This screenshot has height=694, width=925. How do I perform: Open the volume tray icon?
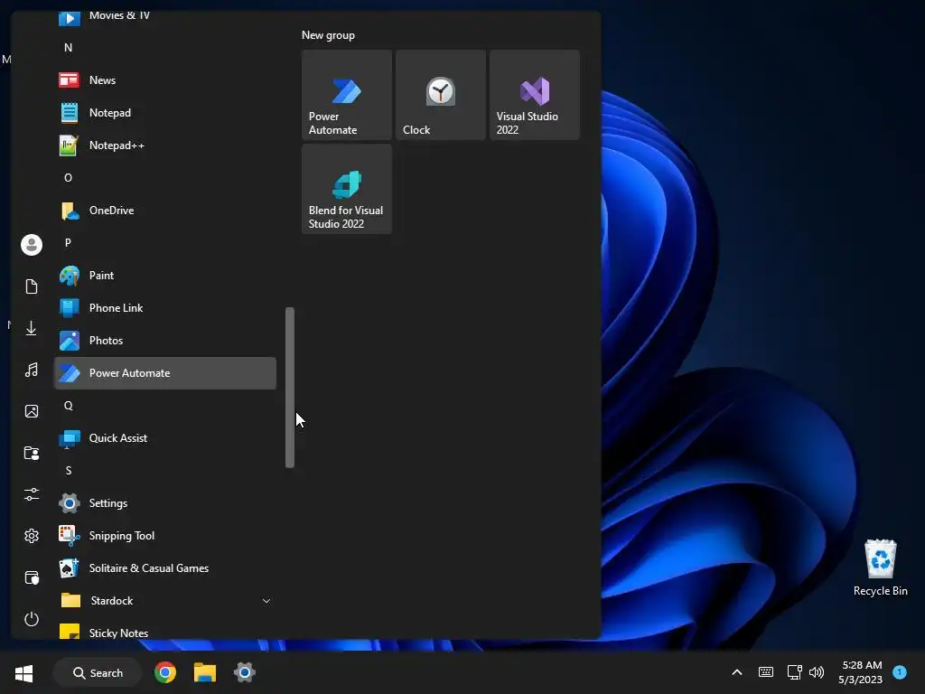(x=817, y=672)
